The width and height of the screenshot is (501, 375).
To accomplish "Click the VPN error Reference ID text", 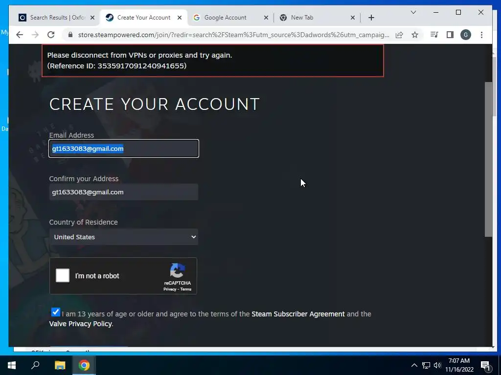I will click(x=117, y=66).
